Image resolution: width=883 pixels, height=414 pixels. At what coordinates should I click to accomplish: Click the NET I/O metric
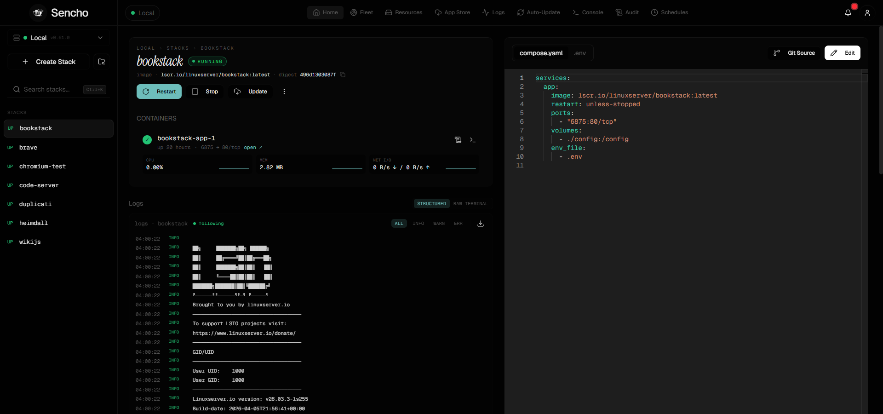tap(424, 164)
